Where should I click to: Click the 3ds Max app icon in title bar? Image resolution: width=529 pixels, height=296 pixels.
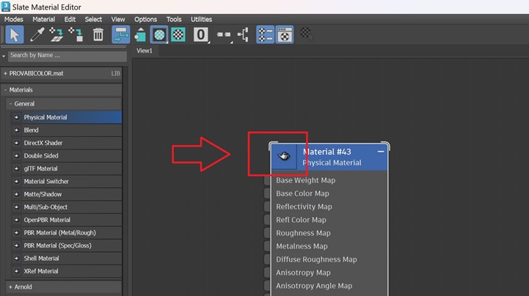click(6, 7)
